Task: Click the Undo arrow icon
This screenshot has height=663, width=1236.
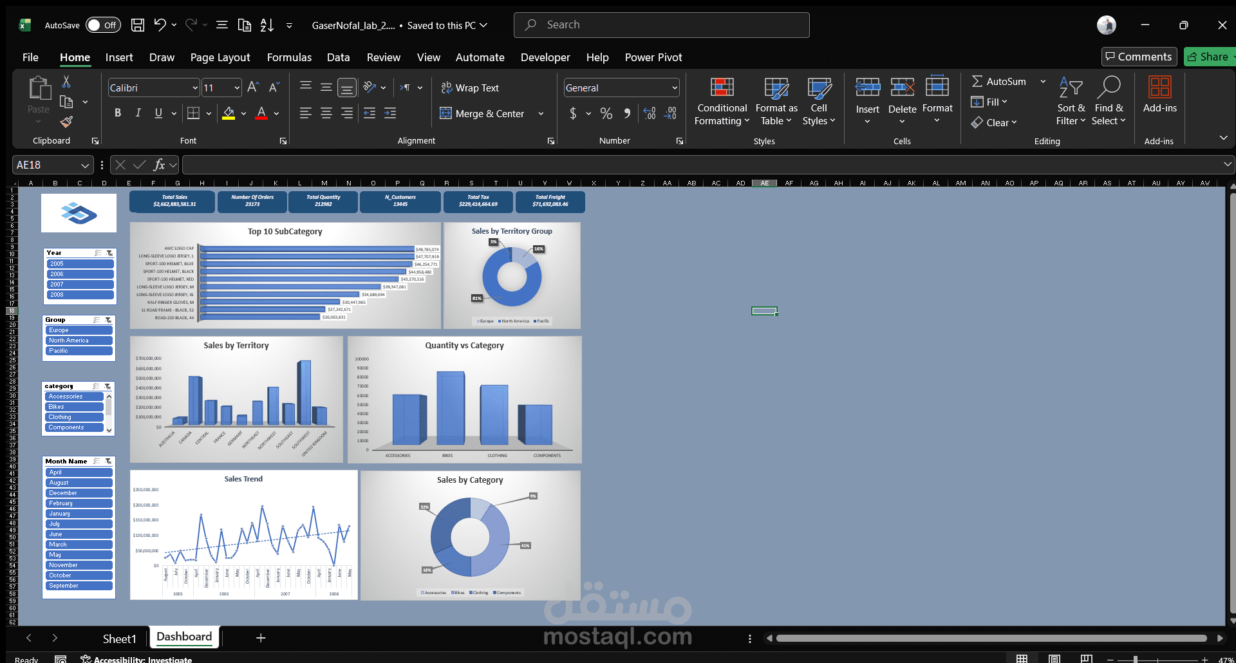Action: coord(160,25)
